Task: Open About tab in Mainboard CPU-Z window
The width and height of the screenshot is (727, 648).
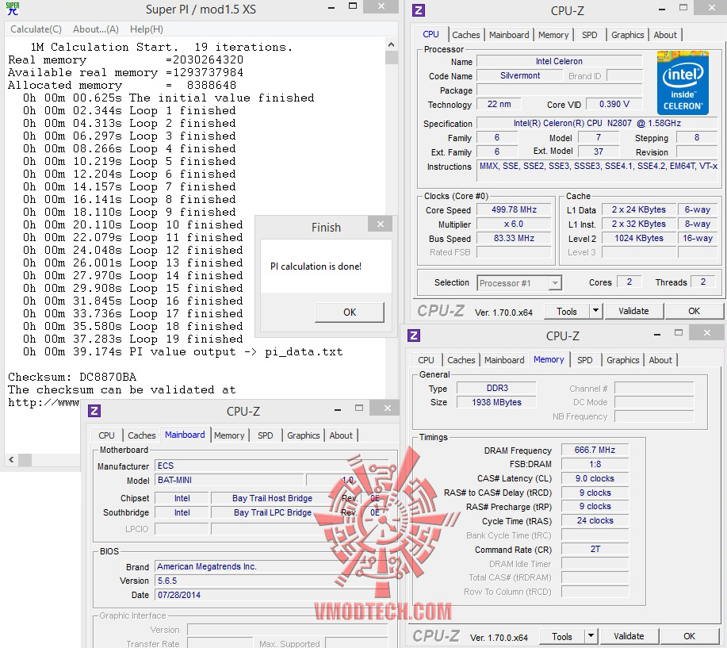Action: click(x=341, y=435)
